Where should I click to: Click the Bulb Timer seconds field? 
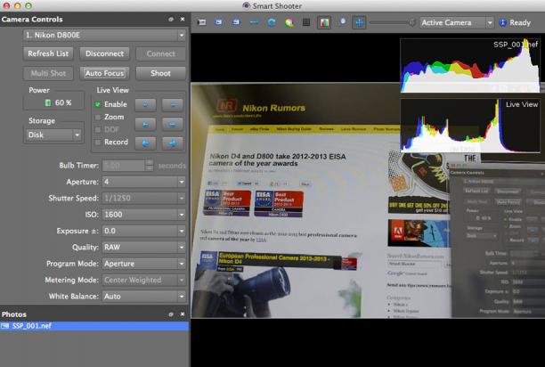(x=124, y=166)
